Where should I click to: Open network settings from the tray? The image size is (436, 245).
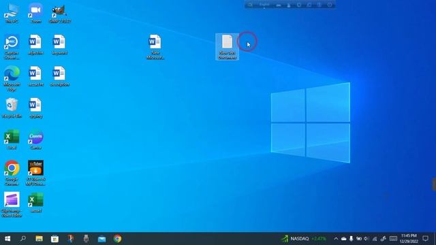click(375, 239)
